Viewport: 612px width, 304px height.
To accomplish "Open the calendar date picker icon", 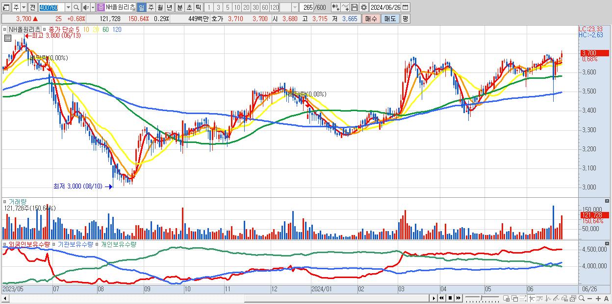I will pyautogui.click(x=406, y=7).
